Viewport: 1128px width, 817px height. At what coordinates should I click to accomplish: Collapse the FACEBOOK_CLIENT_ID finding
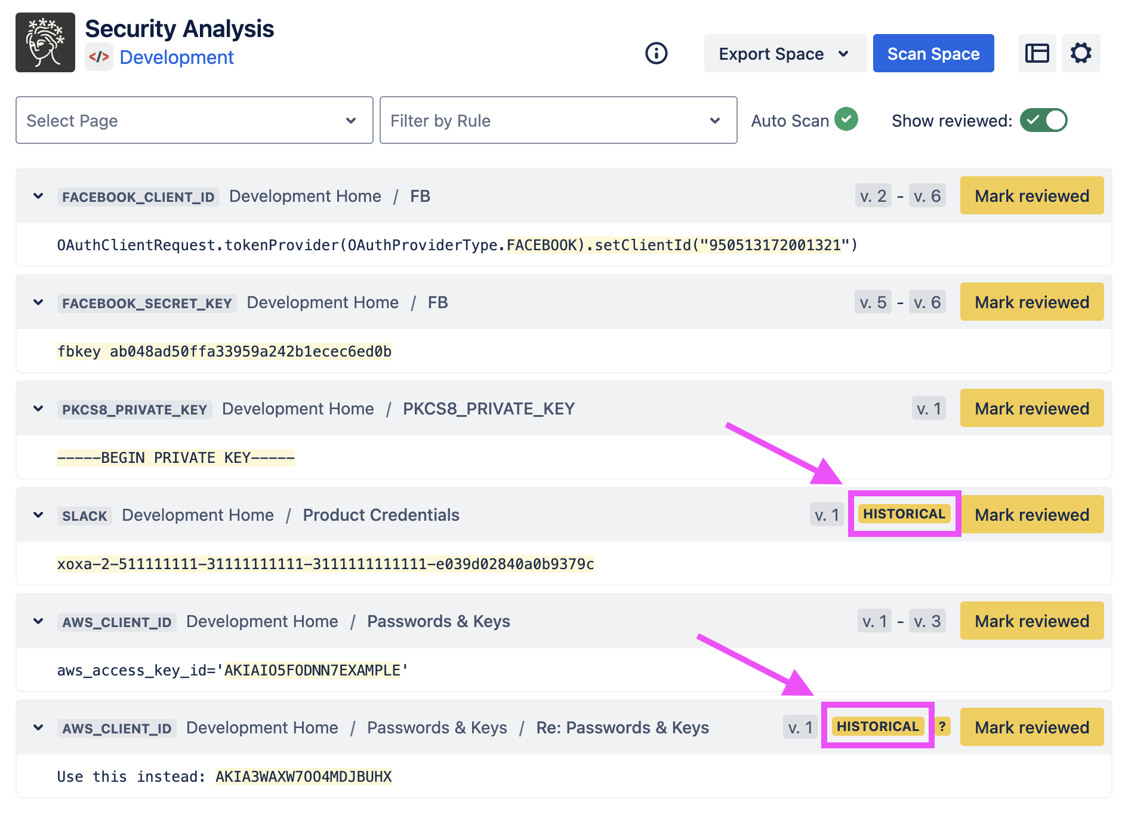[x=38, y=196]
